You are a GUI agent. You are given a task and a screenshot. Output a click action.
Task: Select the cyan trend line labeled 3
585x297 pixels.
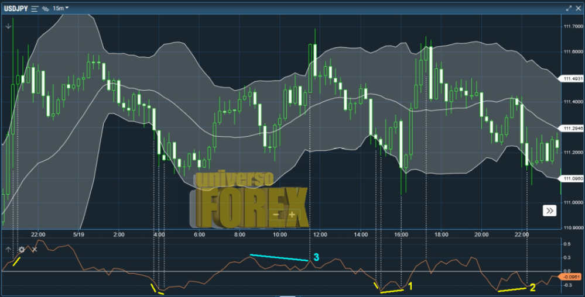(x=279, y=257)
